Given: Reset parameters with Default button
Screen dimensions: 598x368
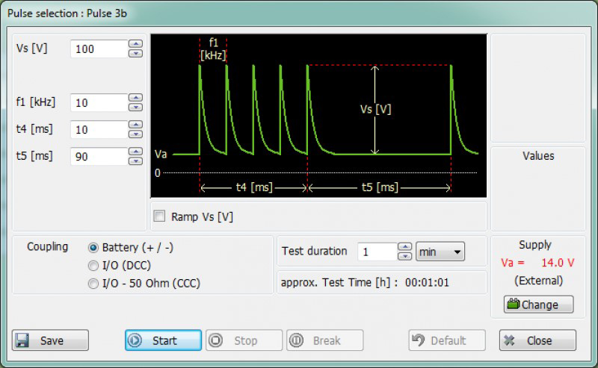Looking at the screenshot, I should (447, 340).
